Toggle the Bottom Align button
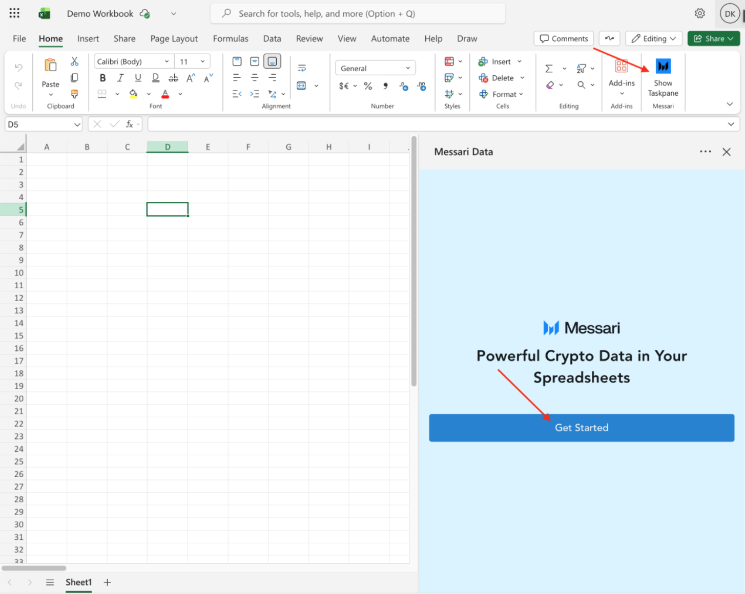The image size is (745, 594). tap(272, 61)
